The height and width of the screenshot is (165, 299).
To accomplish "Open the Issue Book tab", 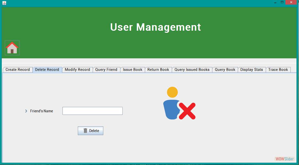I will coord(133,70).
